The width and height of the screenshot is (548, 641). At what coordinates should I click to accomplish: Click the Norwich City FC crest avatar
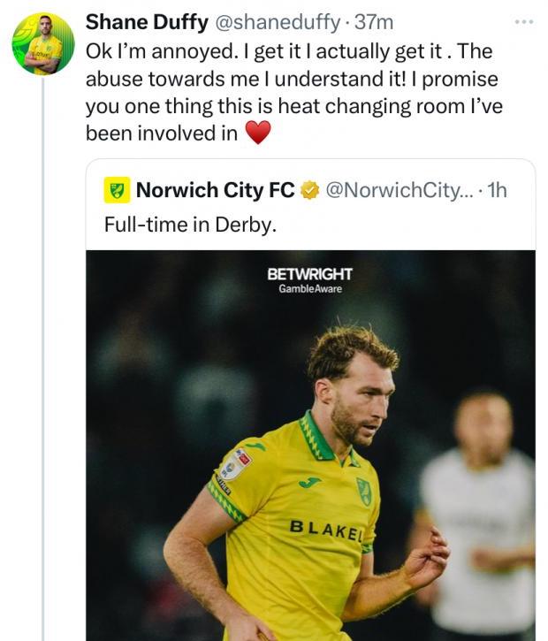coord(117,189)
